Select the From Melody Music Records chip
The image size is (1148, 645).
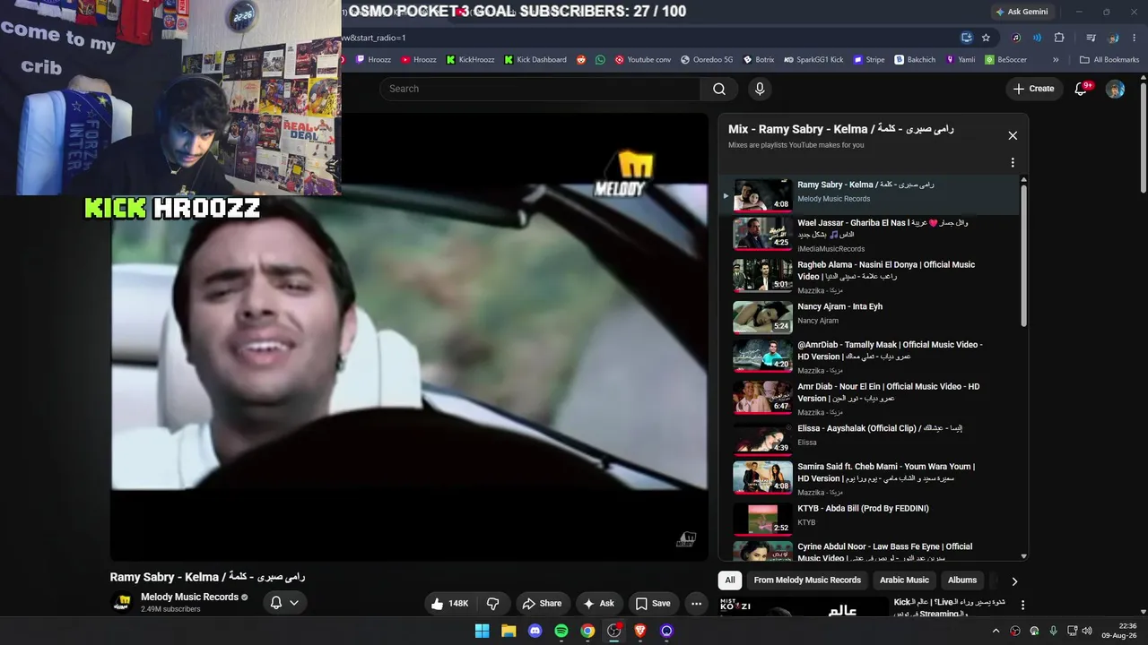pyautogui.click(x=807, y=580)
